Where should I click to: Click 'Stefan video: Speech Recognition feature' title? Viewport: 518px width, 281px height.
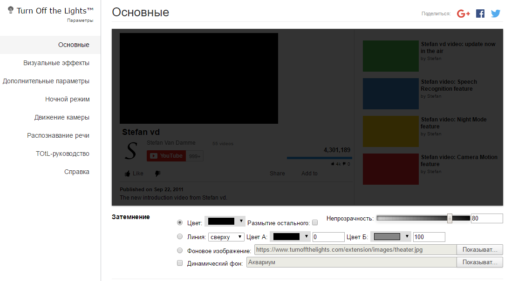click(x=449, y=85)
